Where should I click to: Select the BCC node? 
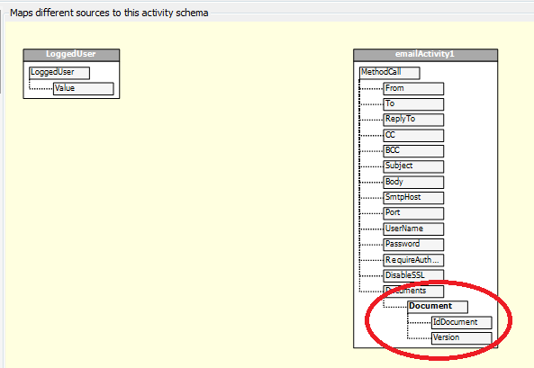(x=413, y=151)
